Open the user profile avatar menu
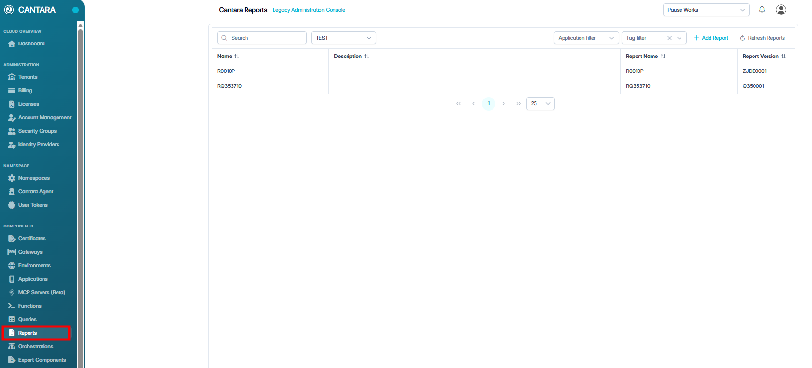This screenshot has height=368, width=812. click(x=781, y=10)
